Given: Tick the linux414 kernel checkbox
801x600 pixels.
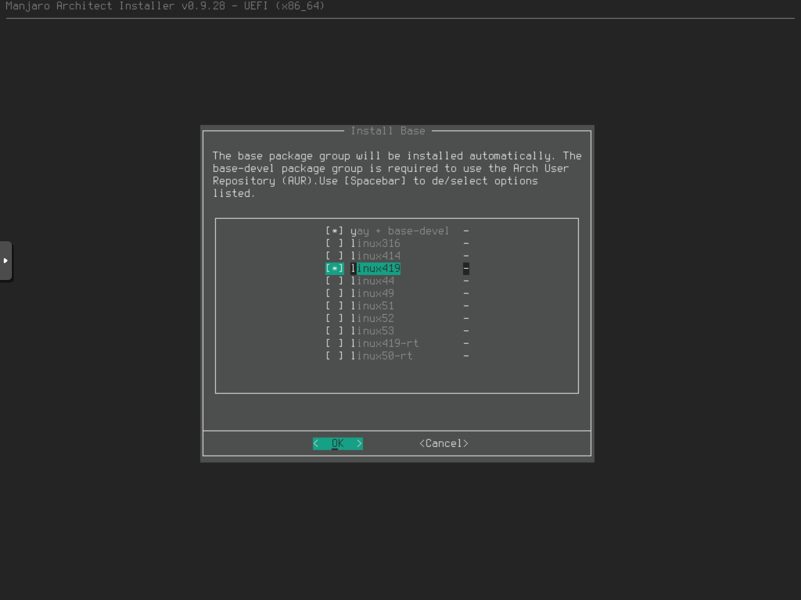Looking at the screenshot, I should point(334,256).
